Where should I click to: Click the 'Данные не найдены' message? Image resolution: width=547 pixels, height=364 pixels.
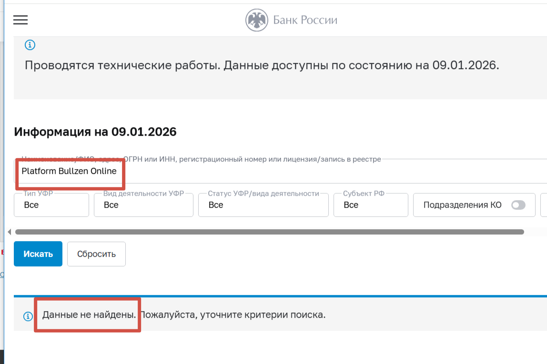(x=89, y=315)
